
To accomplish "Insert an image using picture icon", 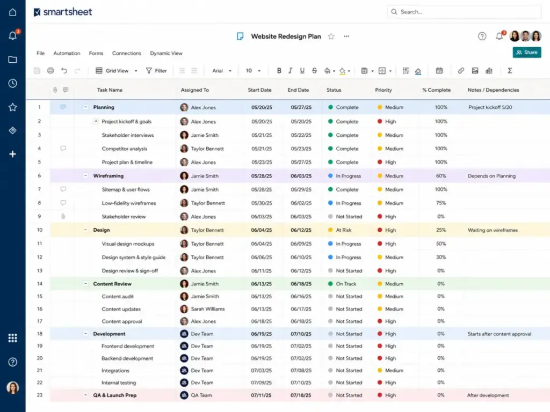I will [x=475, y=71].
